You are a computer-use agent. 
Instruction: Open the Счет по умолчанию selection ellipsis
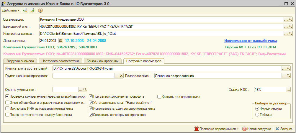(81, 89)
